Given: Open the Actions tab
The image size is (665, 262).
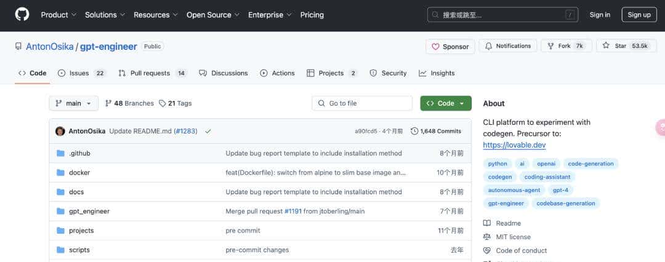Looking at the screenshot, I should click(x=277, y=73).
